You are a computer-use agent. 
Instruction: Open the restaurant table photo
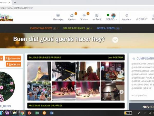point(113,71)
